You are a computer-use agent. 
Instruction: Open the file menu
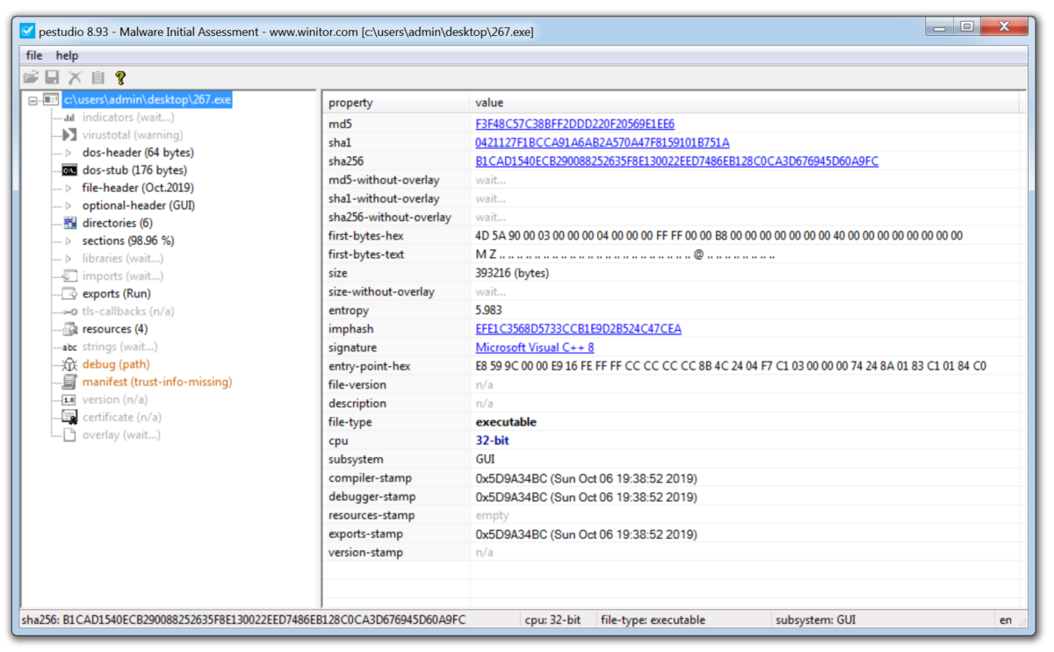click(x=33, y=54)
